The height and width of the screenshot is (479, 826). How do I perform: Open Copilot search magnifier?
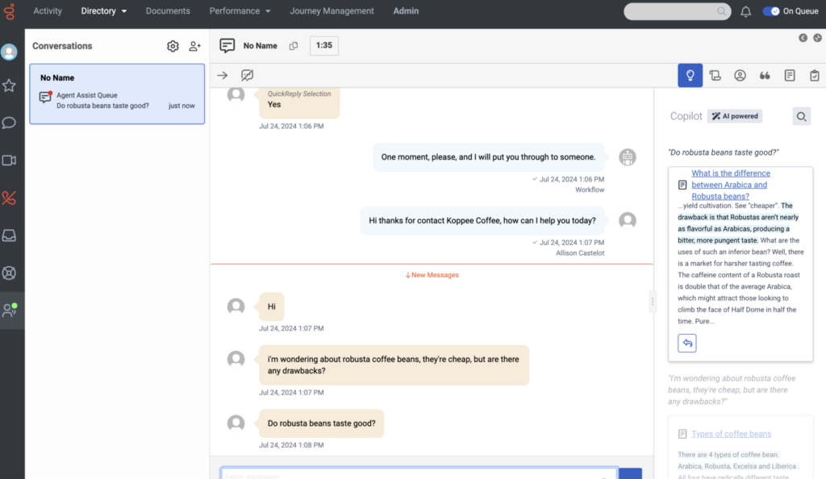click(x=801, y=116)
